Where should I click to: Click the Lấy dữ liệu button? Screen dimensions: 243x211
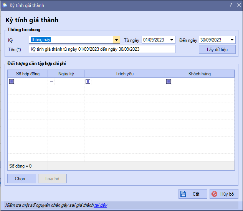217,50
